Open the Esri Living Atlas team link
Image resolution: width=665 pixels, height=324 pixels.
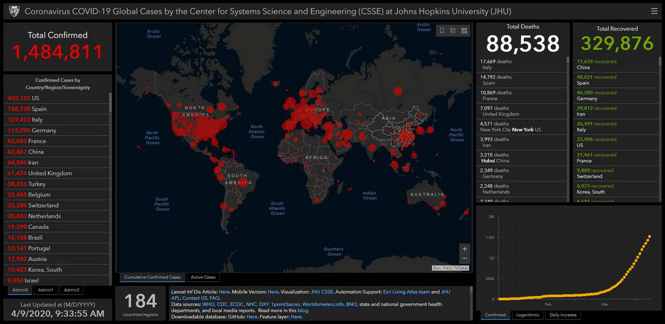(406, 291)
